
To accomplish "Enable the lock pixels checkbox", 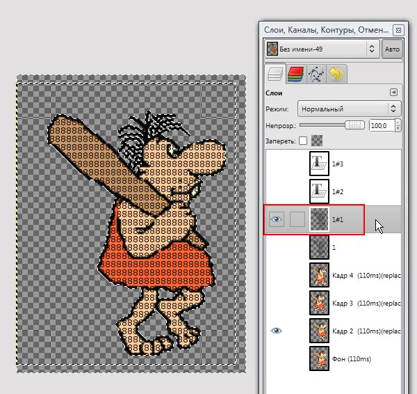I will pos(303,141).
